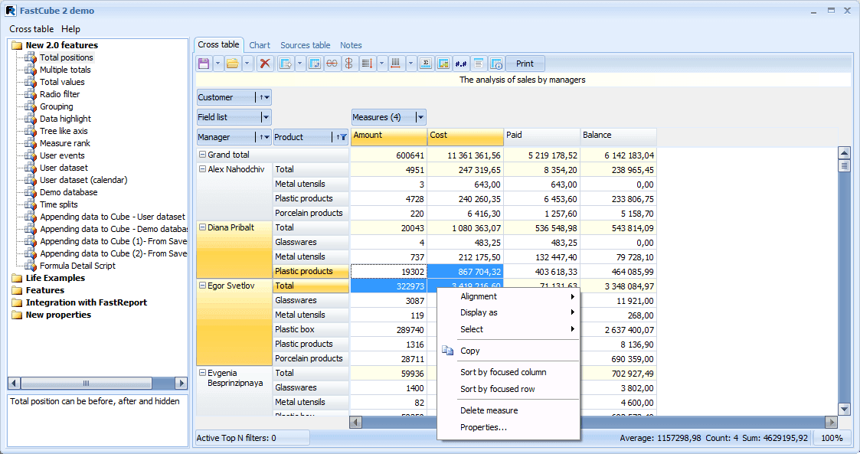Click the Print button
860x454 pixels.
(x=525, y=64)
